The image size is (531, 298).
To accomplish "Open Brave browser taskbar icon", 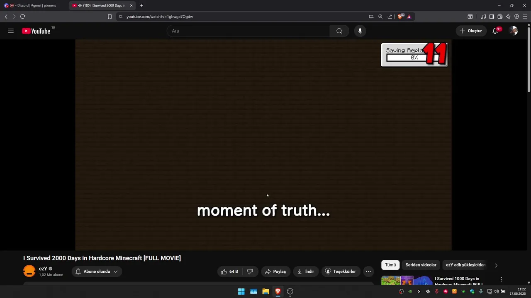I will [278, 291].
